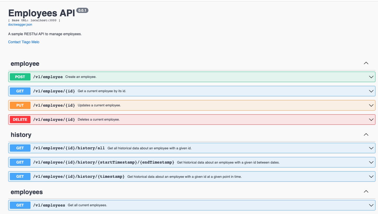Click the green POST method badge
Screen dimensions: 378x214
coord(20,77)
